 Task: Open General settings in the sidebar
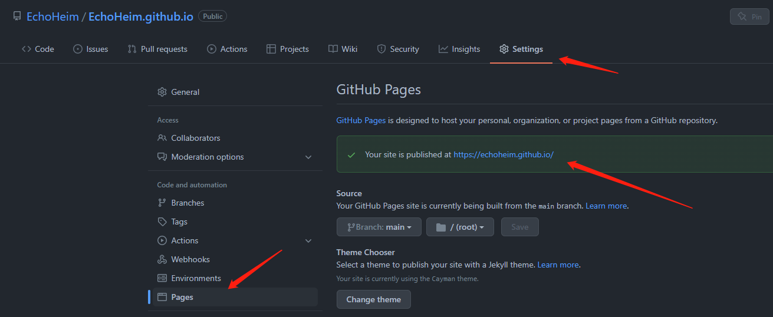(235, 92)
